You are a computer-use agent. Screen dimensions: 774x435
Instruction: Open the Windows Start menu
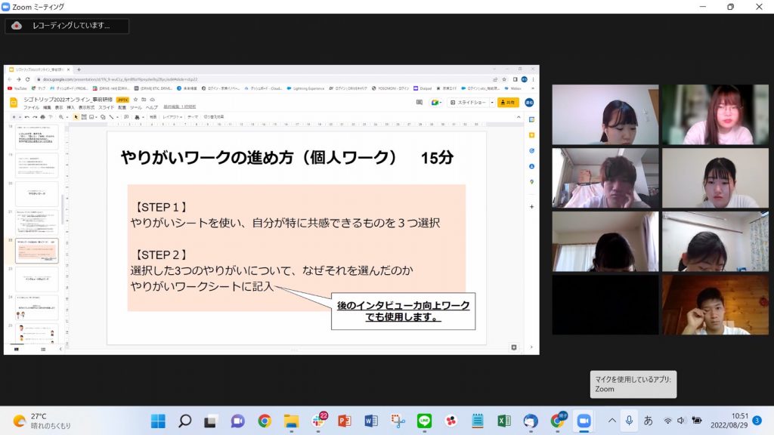point(158,421)
